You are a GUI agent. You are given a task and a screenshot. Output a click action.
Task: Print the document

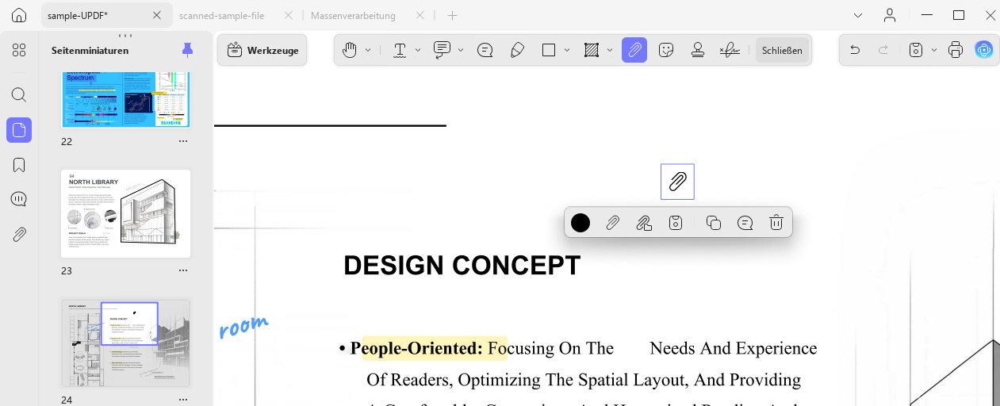pos(956,50)
